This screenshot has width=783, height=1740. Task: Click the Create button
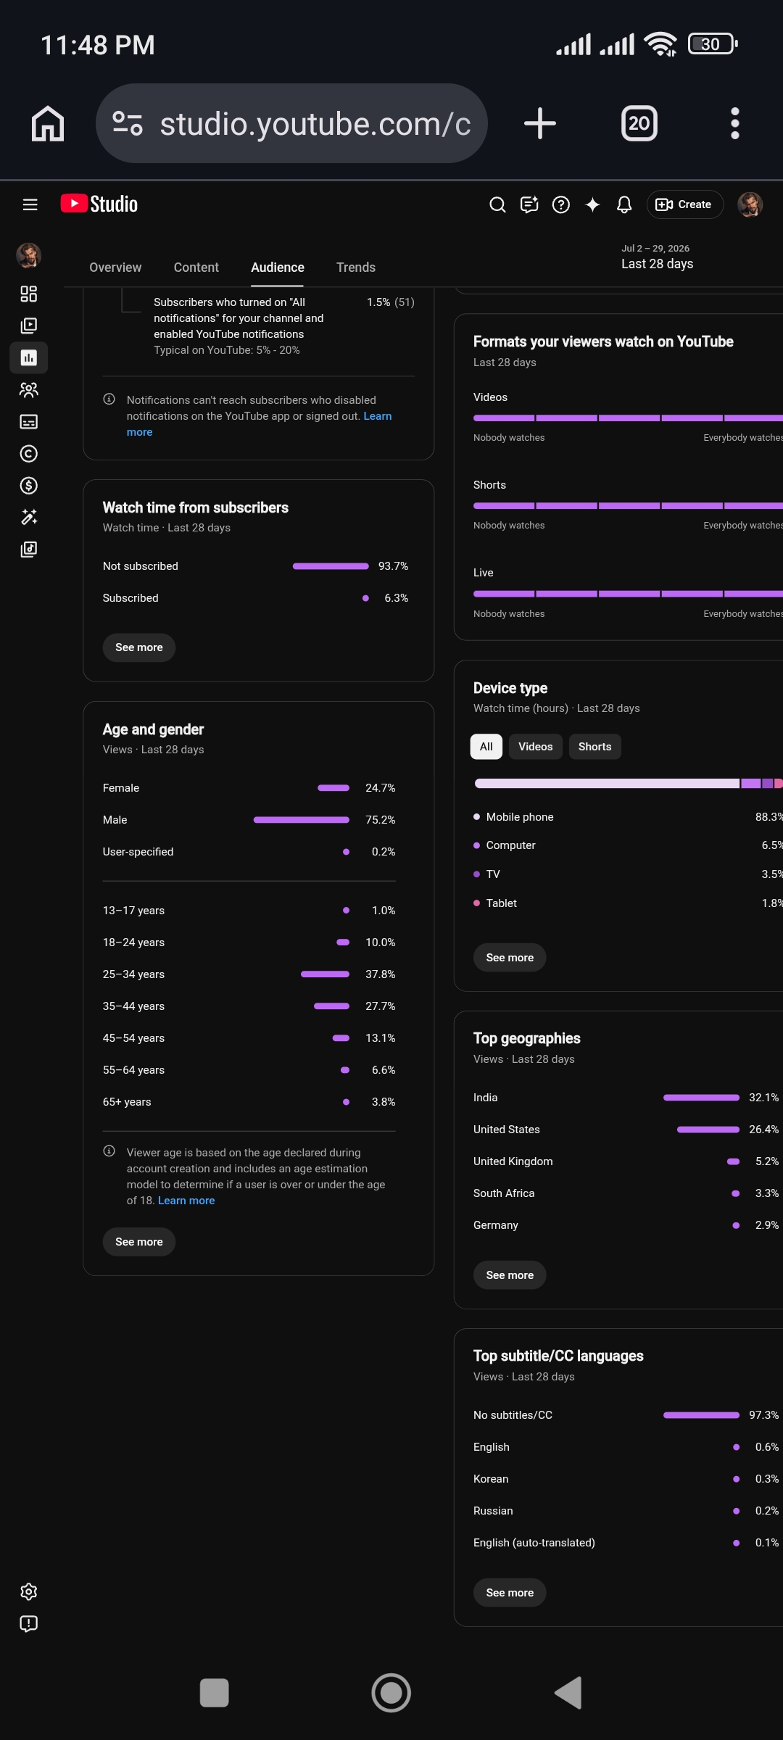[x=684, y=204]
